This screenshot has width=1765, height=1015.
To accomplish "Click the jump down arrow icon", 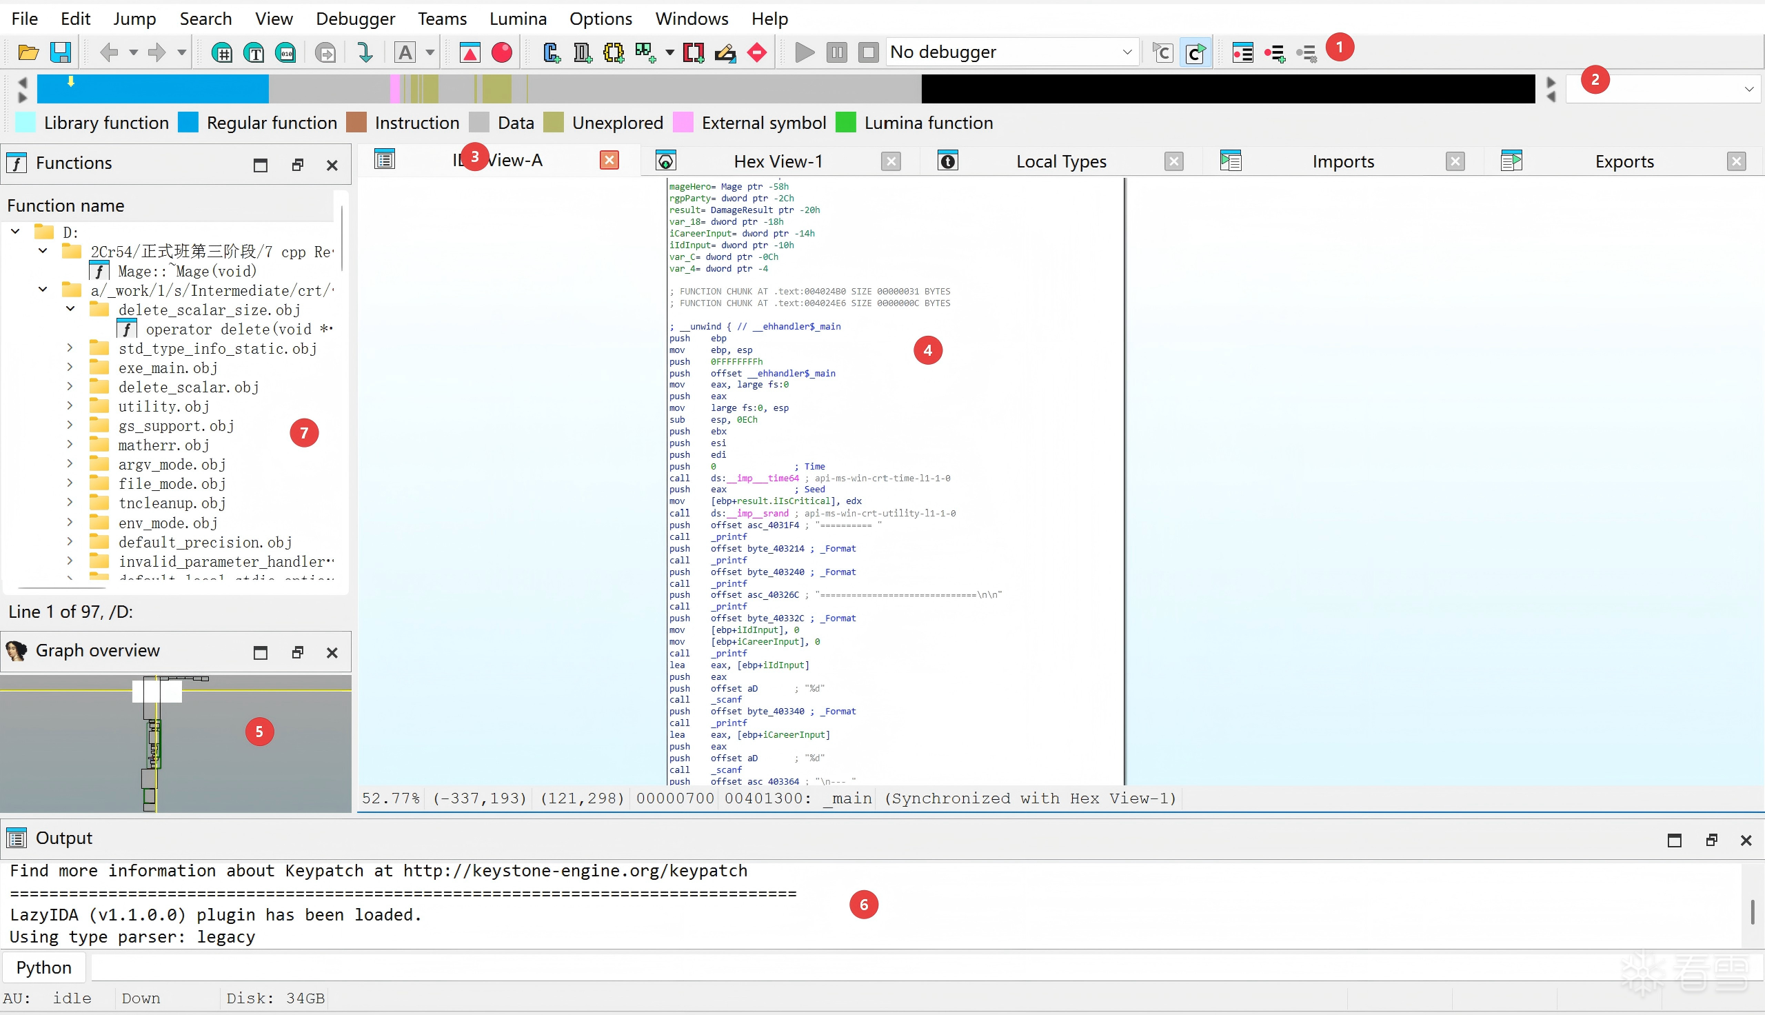I will (x=365, y=52).
